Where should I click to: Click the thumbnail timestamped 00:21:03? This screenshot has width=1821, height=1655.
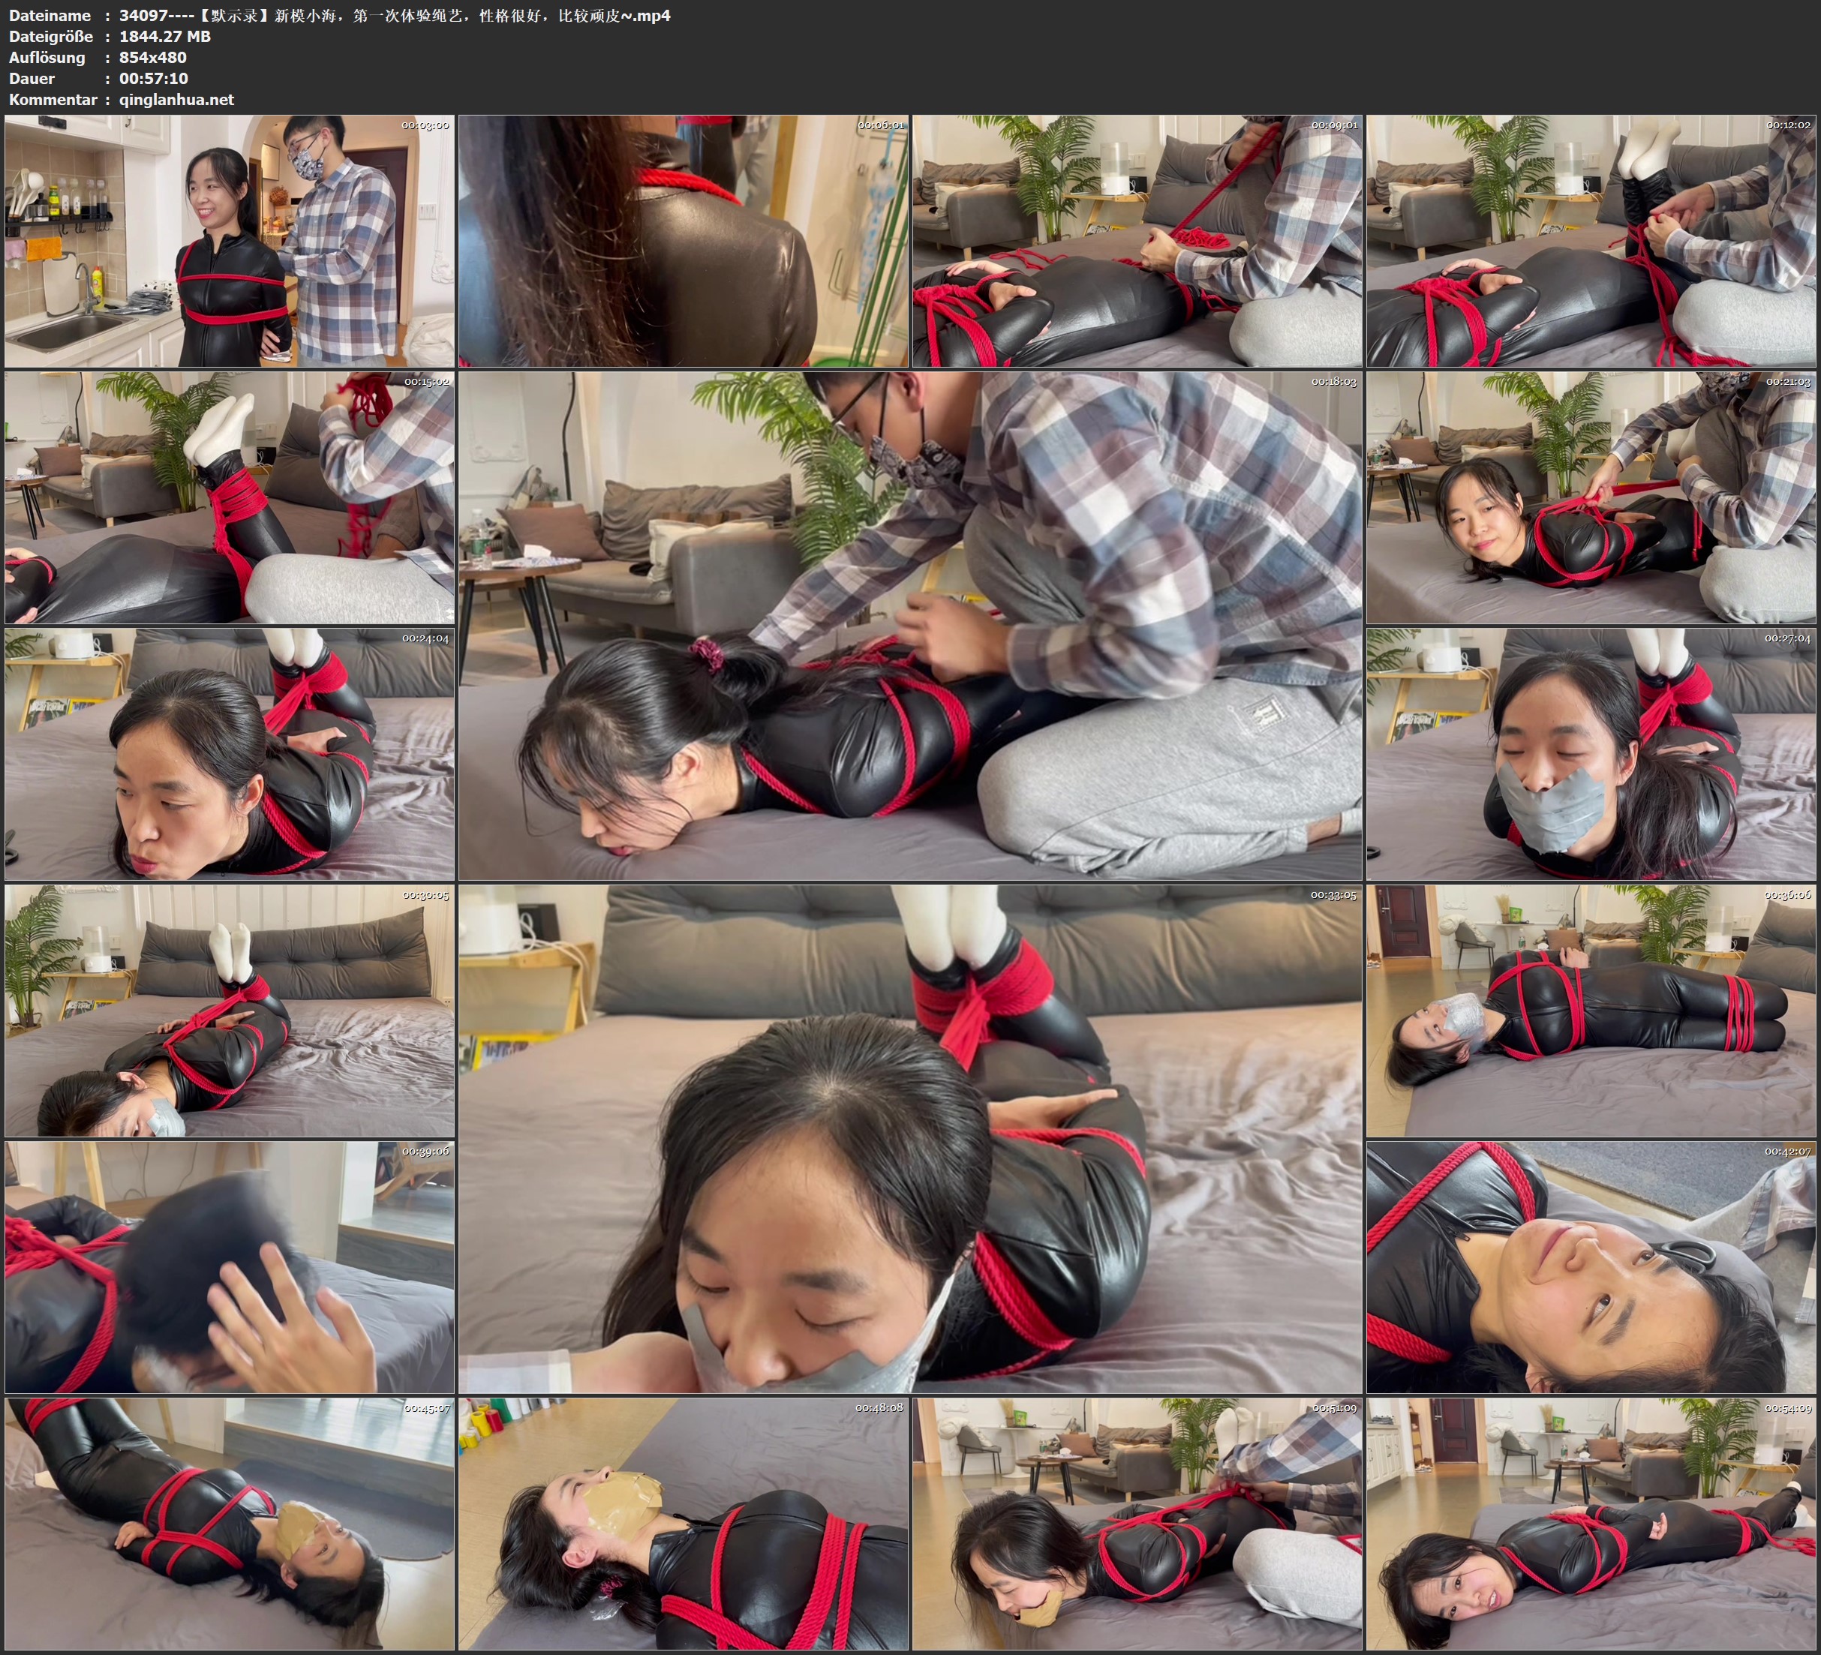(x=1591, y=497)
